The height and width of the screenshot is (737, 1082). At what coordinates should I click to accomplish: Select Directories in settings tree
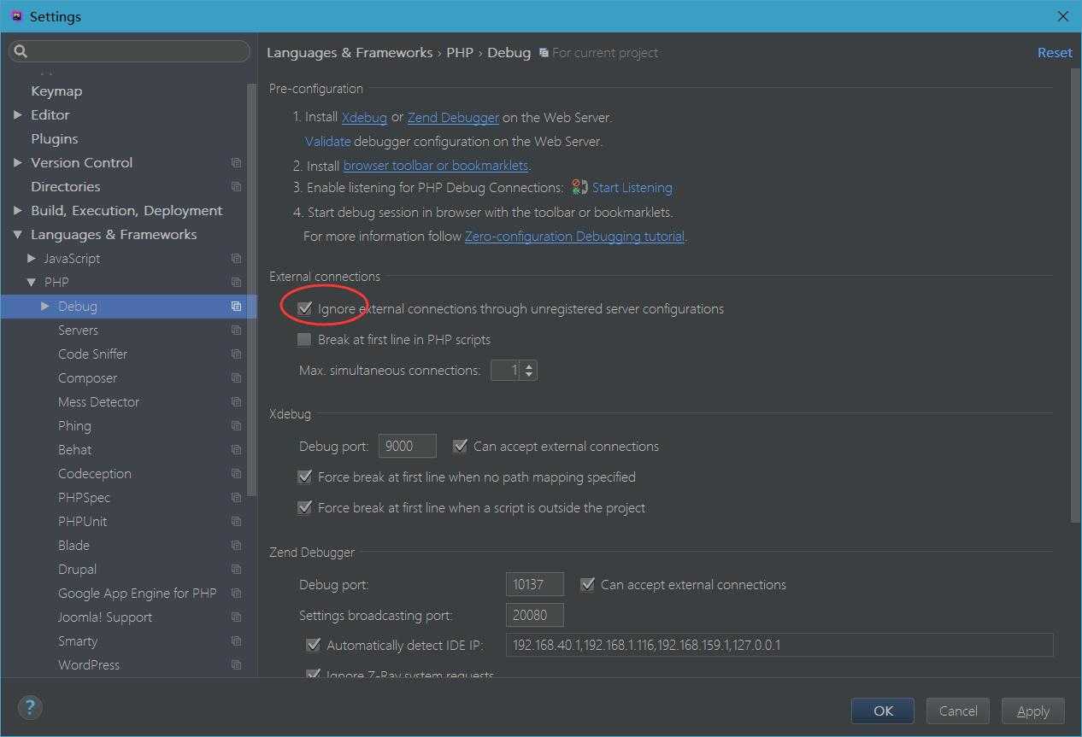(66, 186)
